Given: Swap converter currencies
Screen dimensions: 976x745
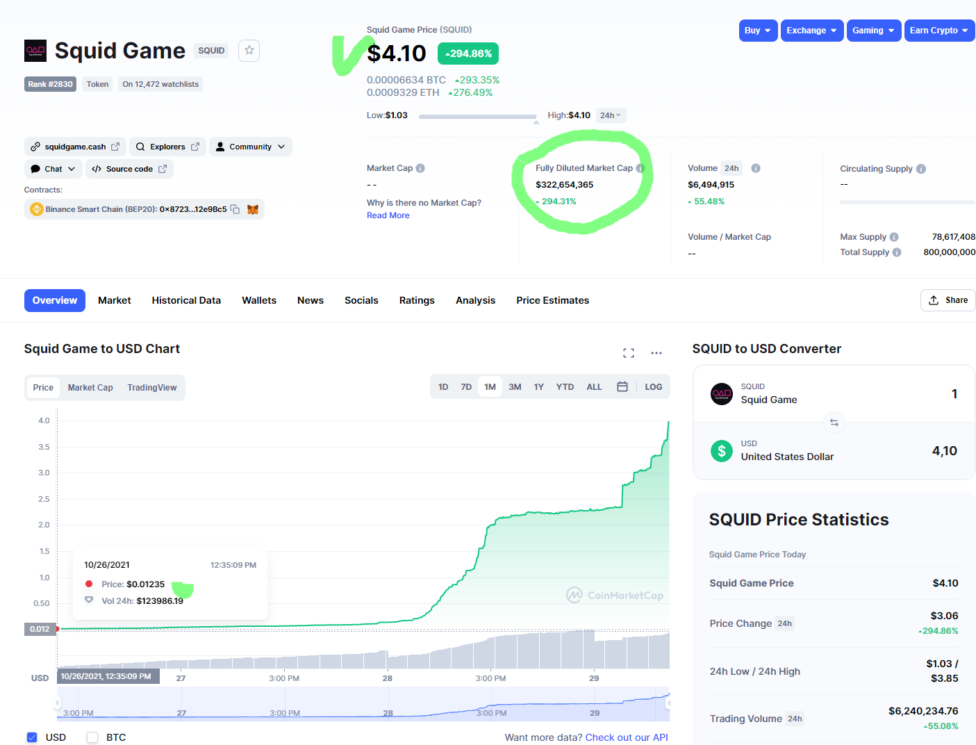Looking at the screenshot, I should 834,422.
